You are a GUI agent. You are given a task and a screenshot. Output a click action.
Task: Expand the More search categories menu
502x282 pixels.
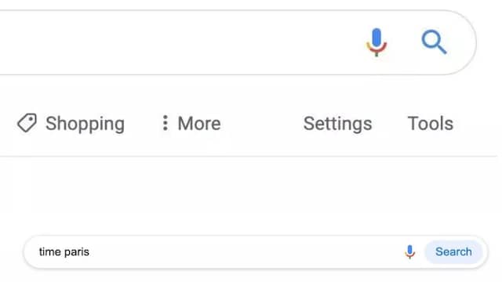pos(191,124)
